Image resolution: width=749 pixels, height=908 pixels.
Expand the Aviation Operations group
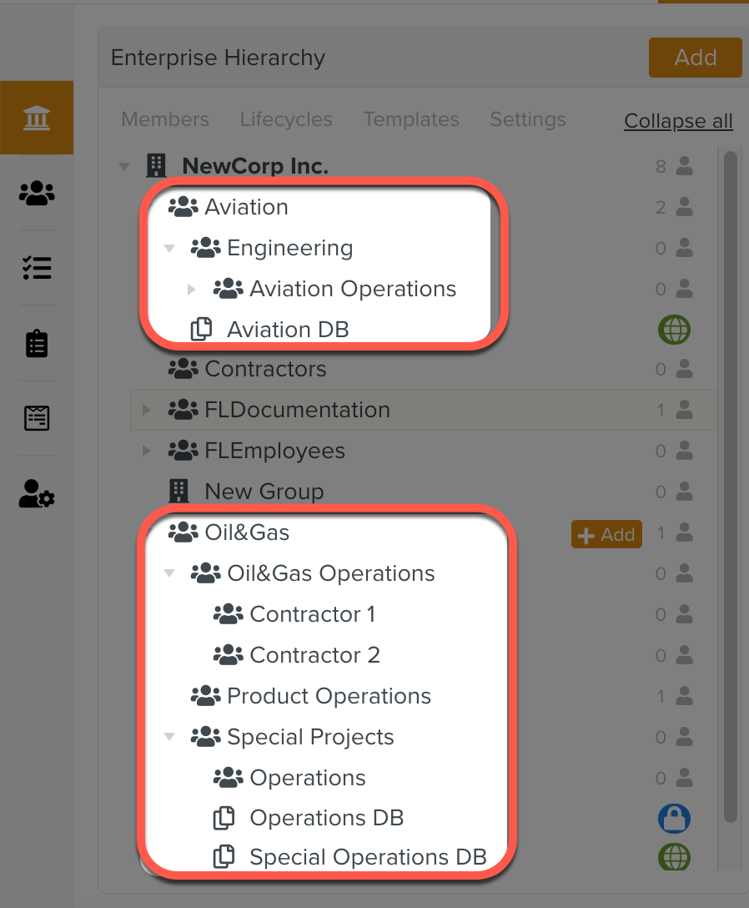click(x=192, y=289)
